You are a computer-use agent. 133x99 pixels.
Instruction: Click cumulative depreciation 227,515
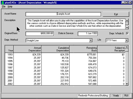(x=64, y=81)
